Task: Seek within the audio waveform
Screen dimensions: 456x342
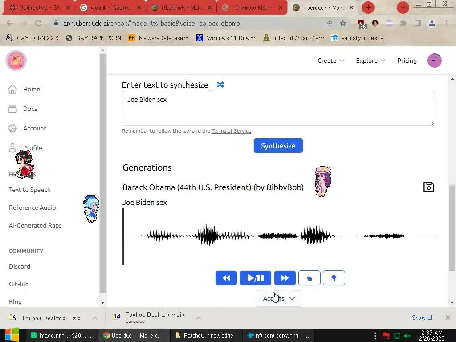Action: [279, 236]
